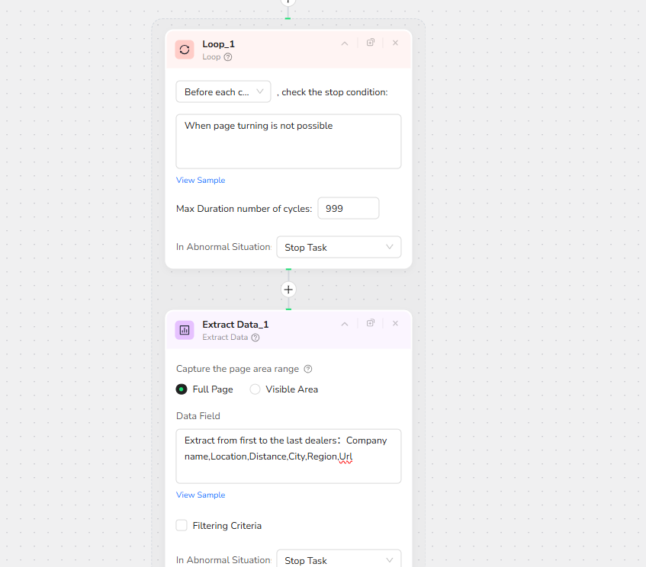Collapse the Extract Data_1 panel

(345, 324)
